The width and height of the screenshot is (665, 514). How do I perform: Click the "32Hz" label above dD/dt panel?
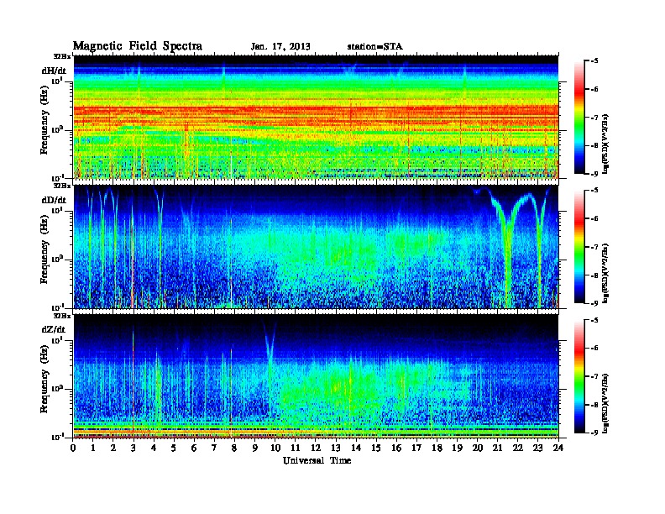pos(62,186)
